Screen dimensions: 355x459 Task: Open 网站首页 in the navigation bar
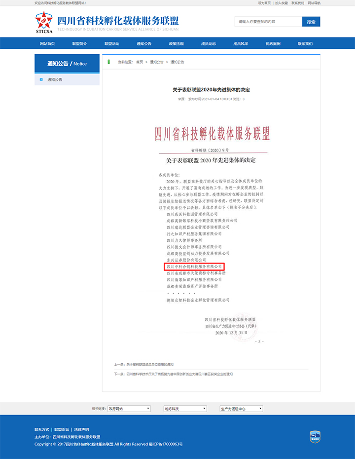[x=47, y=43]
